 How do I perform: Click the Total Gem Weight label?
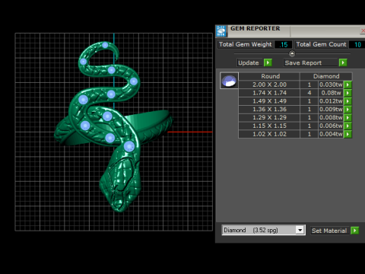pyautogui.click(x=245, y=44)
